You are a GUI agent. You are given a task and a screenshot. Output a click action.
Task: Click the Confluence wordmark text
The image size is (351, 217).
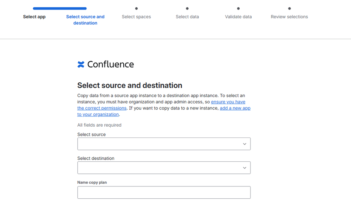click(x=110, y=64)
